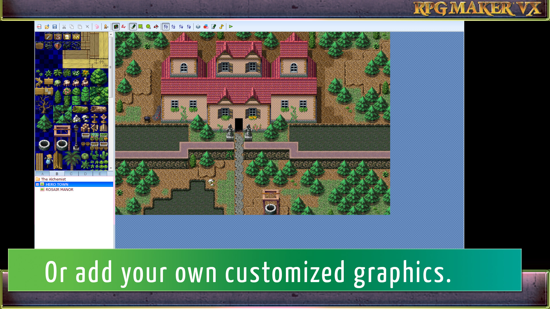Switch to tileset tab C
This screenshot has width=550, height=309.
71,174
